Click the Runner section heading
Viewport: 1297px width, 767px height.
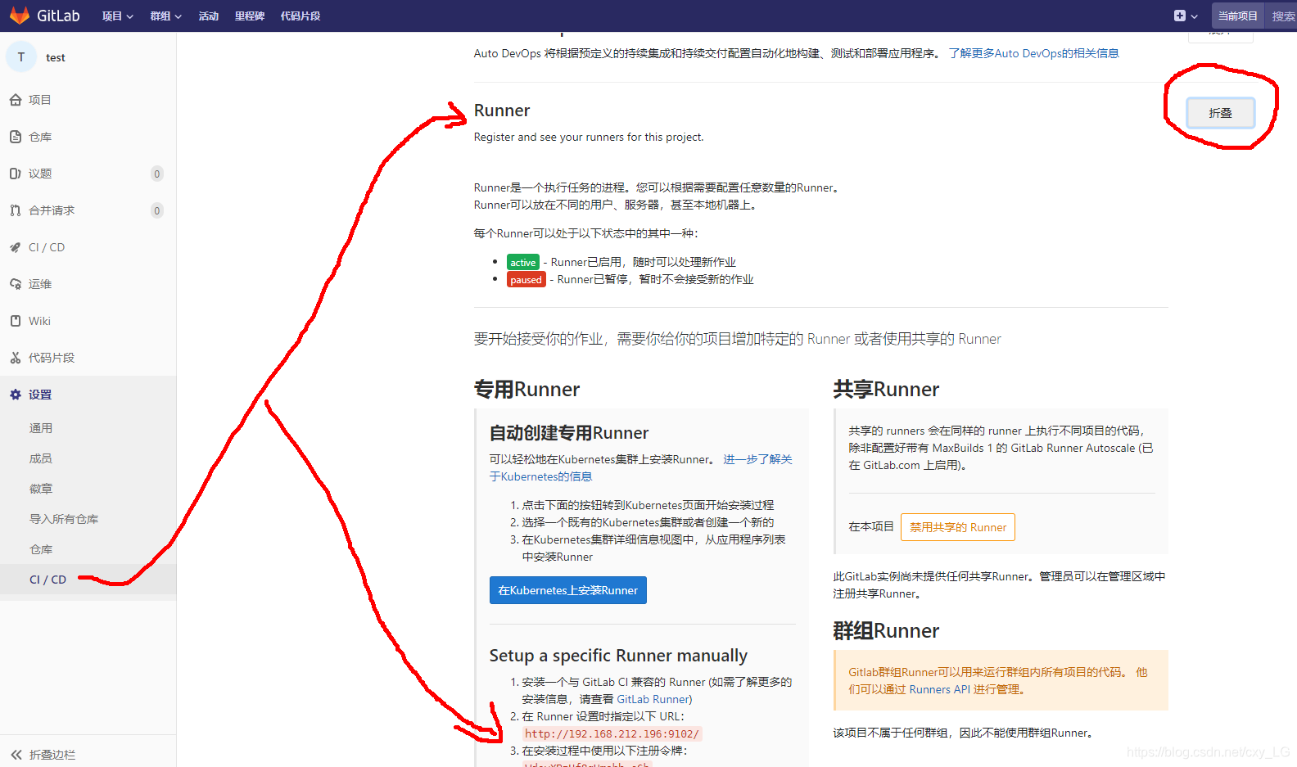pyautogui.click(x=502, y=111)
